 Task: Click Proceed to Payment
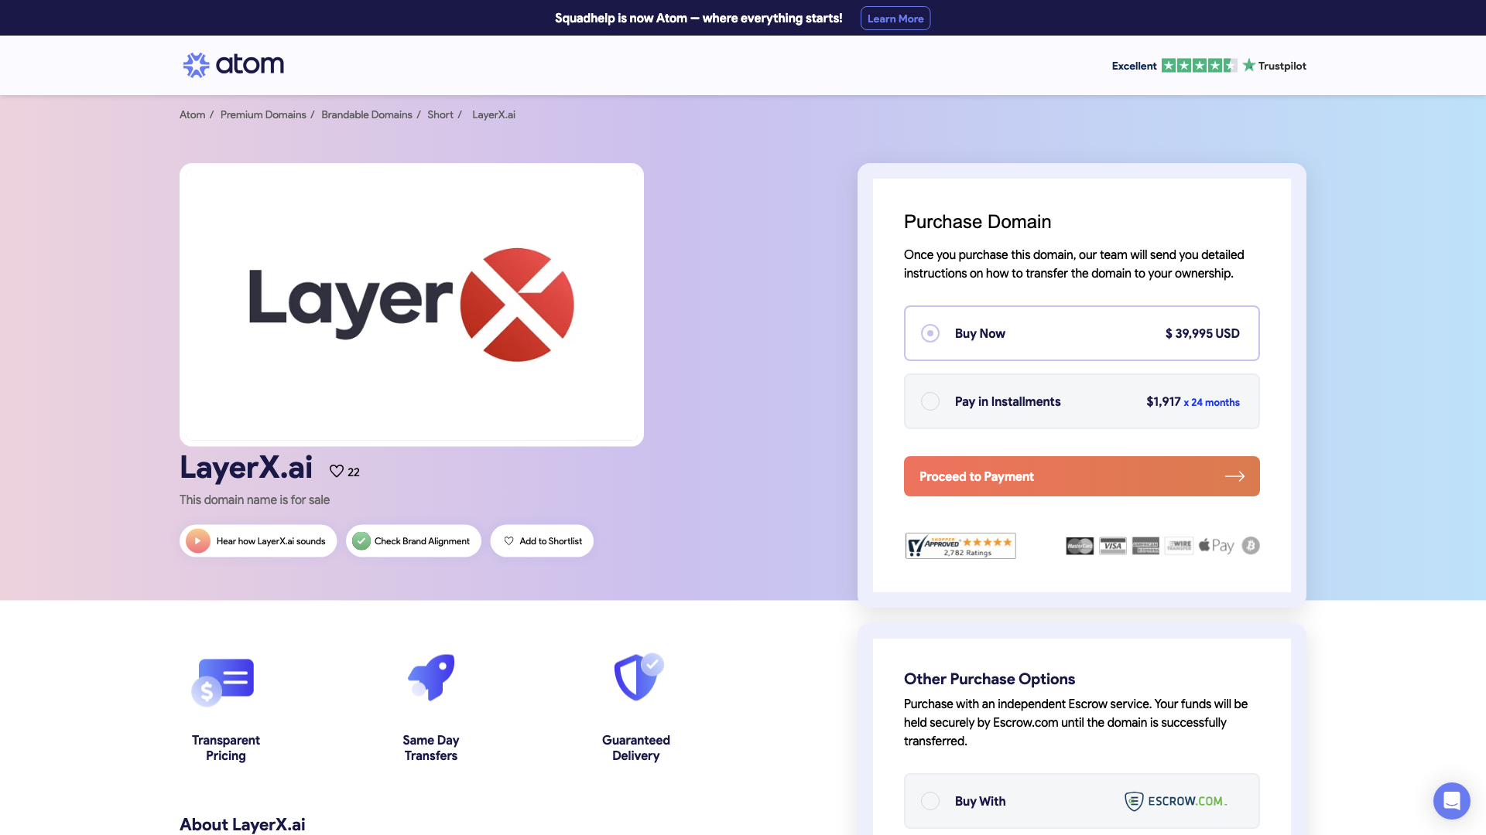1081,476
